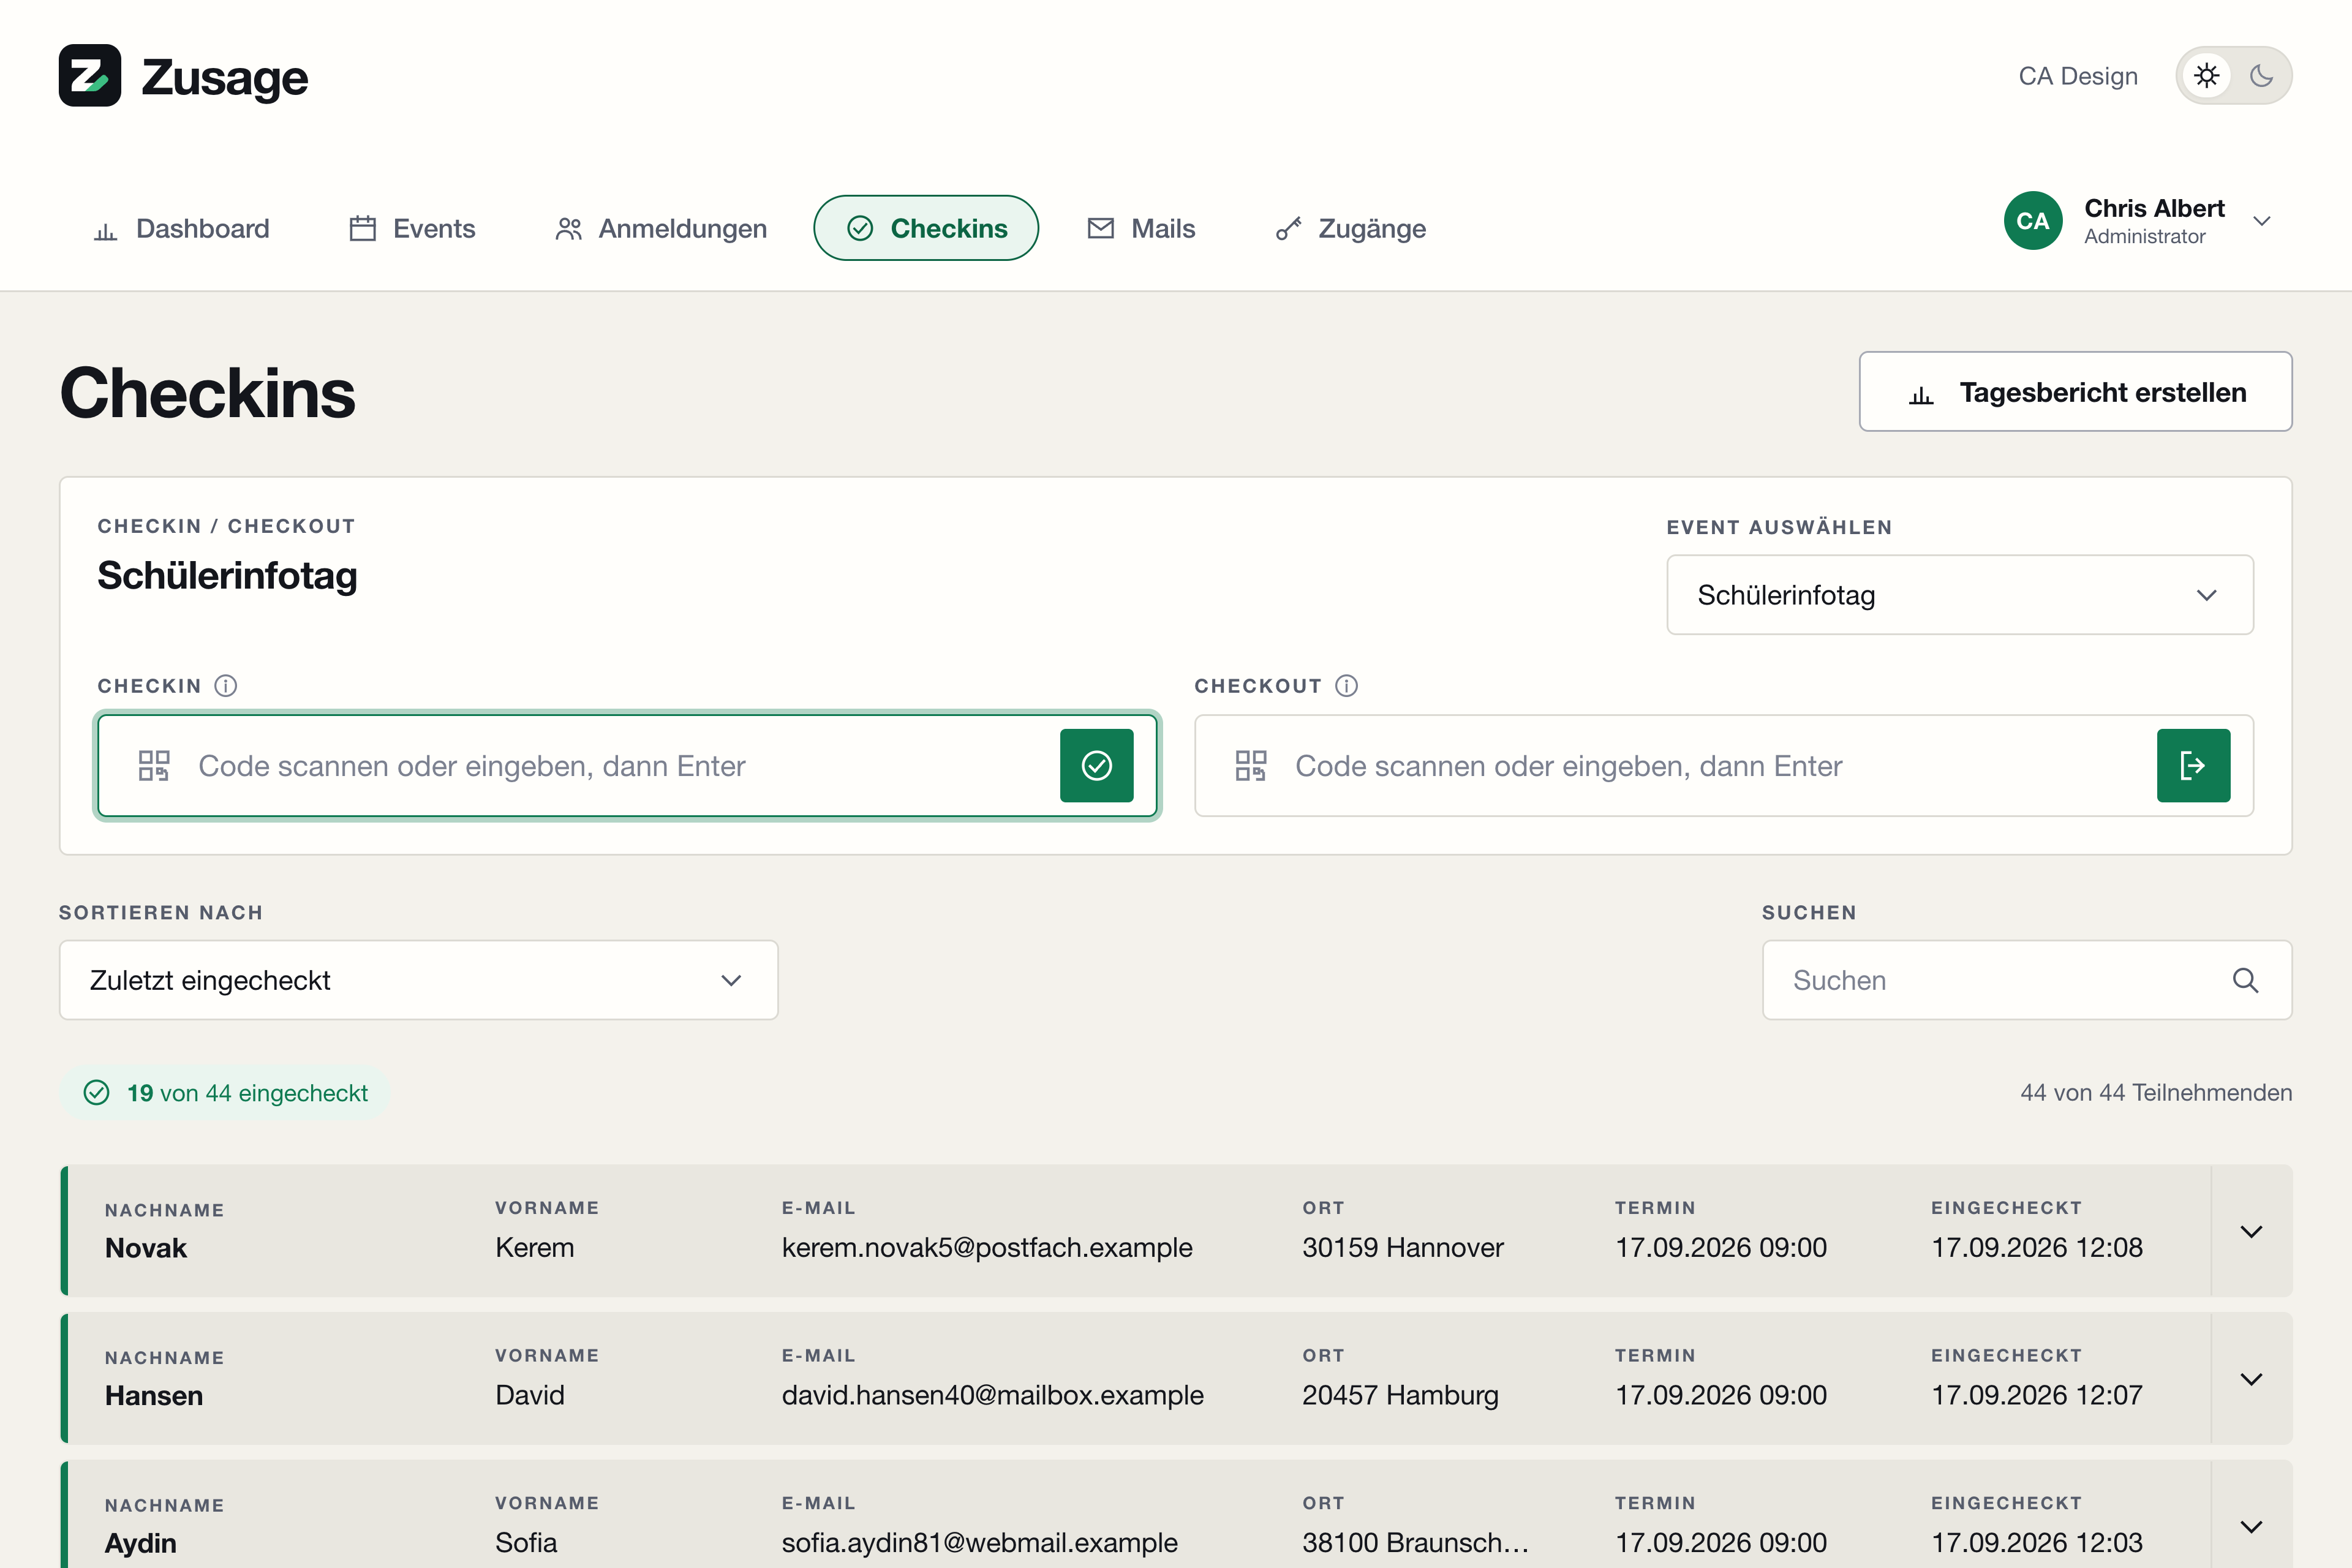The width and height of the screenshot is (2352, 1568).
Task: Click 44 von 44 Teilnehmenden text
Action: pos(2156,1093)
